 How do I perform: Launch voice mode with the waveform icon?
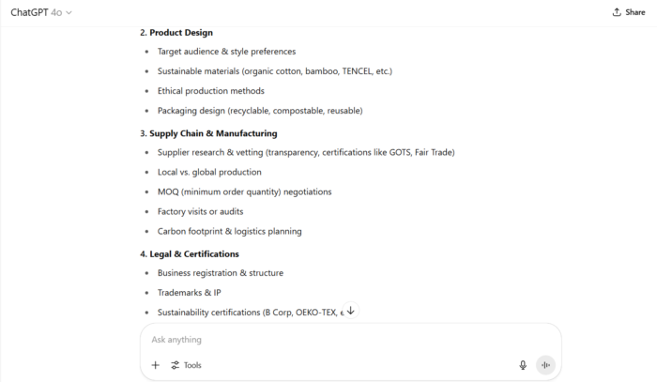(545, 365)
